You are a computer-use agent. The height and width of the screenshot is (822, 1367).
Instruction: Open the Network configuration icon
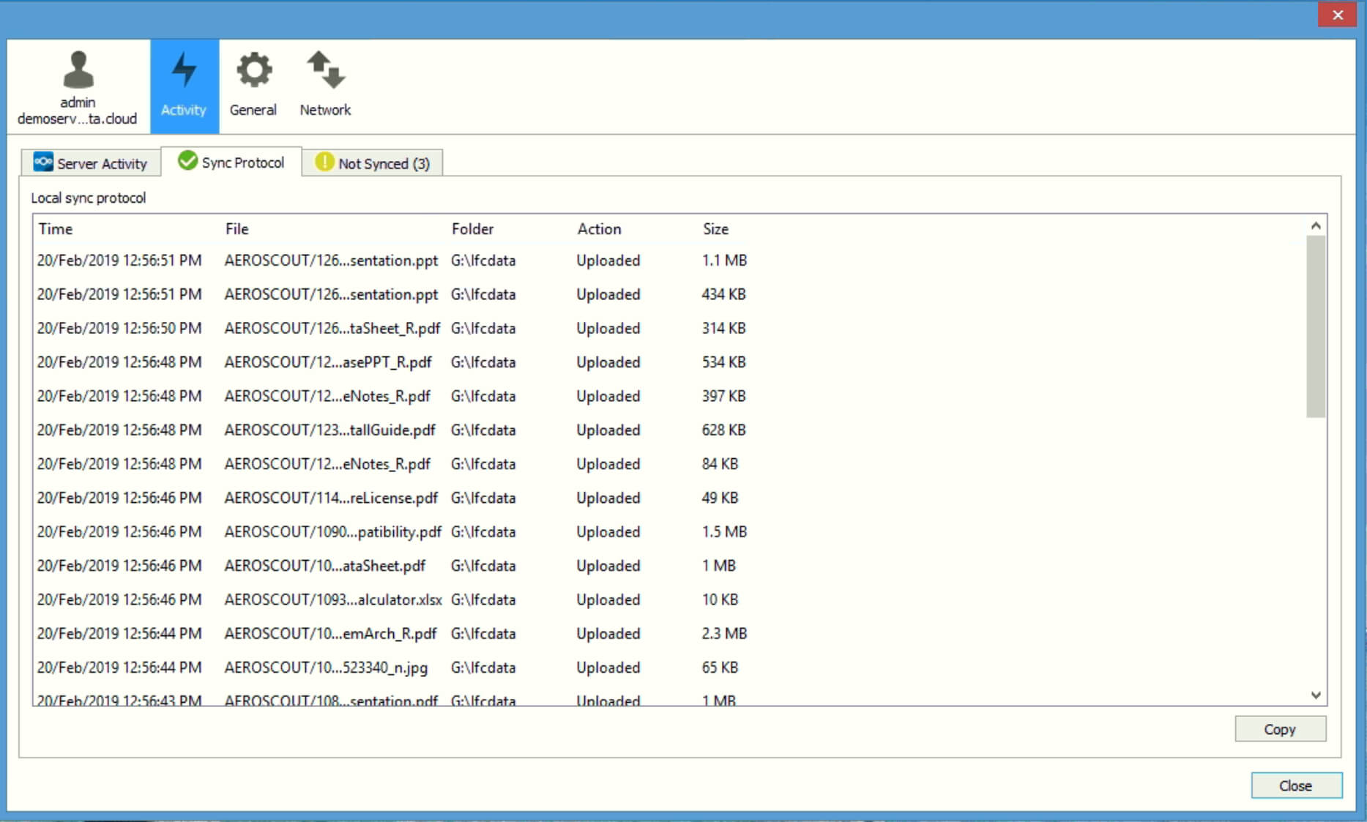point(324,71)
